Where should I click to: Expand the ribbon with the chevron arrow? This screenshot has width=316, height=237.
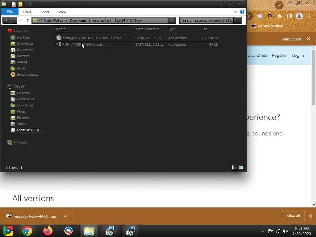coord(235,12)
